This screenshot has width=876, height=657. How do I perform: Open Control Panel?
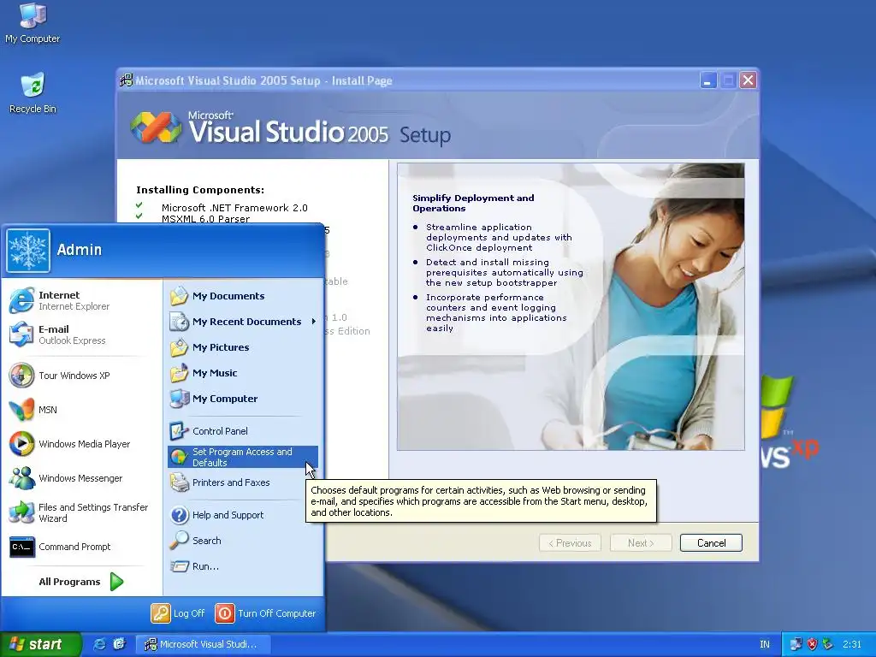point(242,431)
